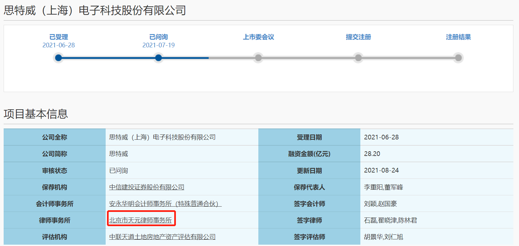The width and height of the screenshot is (519, 246).
Task: Click the 保荐代表人 header cell
Action: (309, 187)
